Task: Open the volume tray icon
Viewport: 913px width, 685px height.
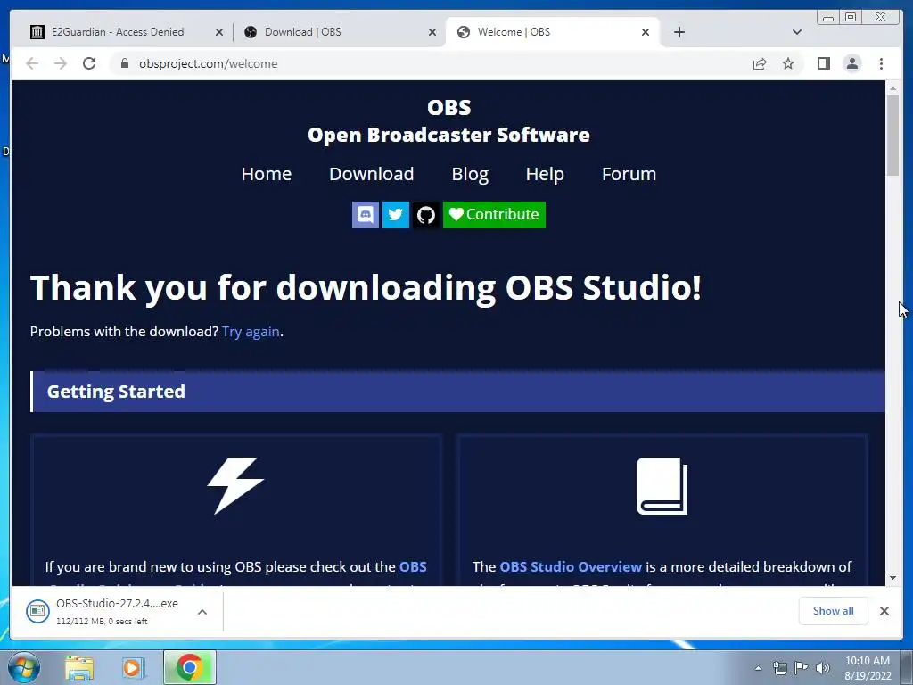Action: [x=822, y=668]
